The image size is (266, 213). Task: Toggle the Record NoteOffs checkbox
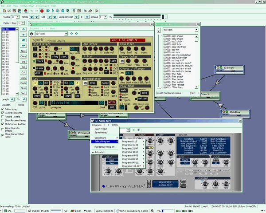pyautogui.click(x=3, y=113)
